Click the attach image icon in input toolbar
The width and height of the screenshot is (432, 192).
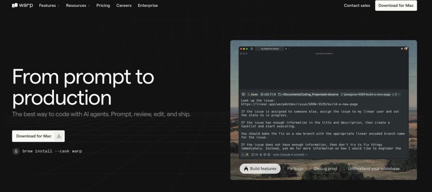(x=269, y=155)
